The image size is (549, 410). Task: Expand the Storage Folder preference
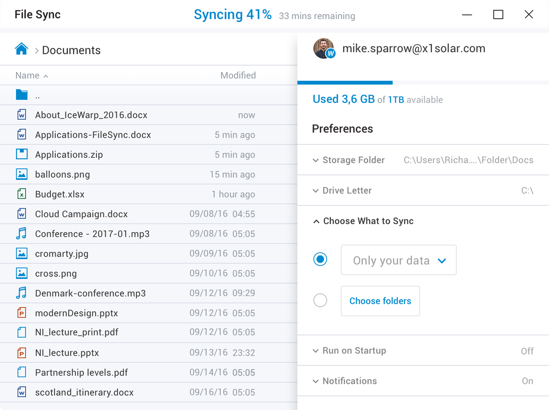pyautogui.click(x=349, y=160)
